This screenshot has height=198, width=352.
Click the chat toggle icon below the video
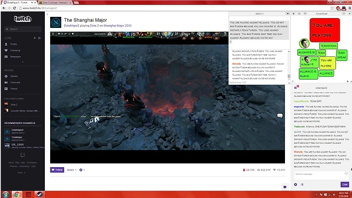point(284,187)
